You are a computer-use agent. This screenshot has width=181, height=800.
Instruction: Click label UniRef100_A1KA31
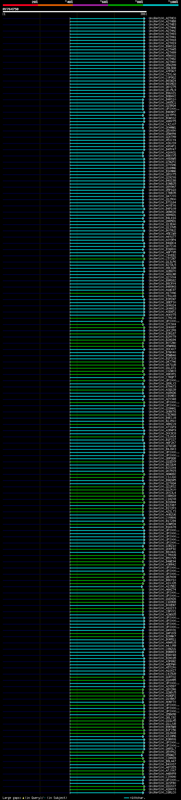coord(162,152)
